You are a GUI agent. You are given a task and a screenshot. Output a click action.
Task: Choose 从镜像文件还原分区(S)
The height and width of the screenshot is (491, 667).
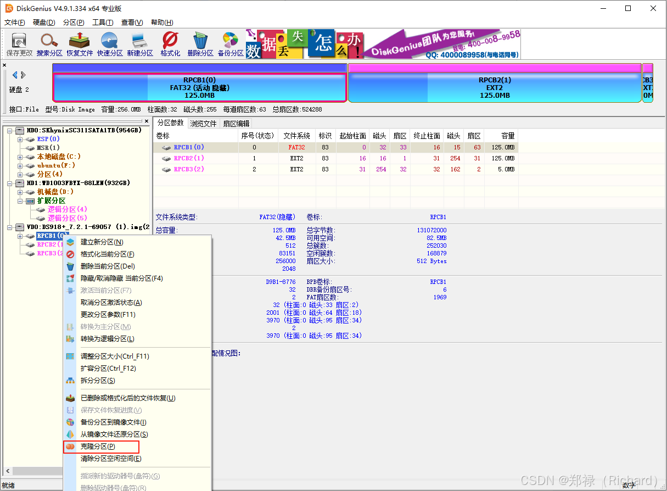point(137,434)
